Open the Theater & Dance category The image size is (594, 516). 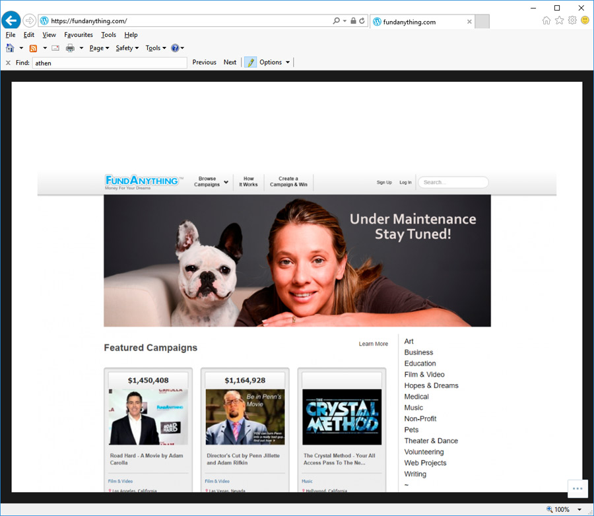431,441
